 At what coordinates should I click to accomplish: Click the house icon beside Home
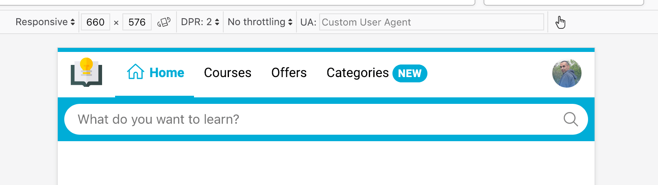135,72
